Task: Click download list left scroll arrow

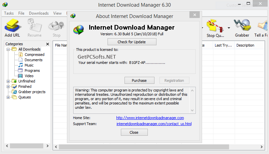Action: (x=56, y=147)
